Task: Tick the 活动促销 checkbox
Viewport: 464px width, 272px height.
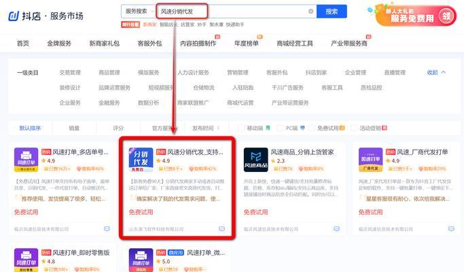Action: click(x=354, y=128)
